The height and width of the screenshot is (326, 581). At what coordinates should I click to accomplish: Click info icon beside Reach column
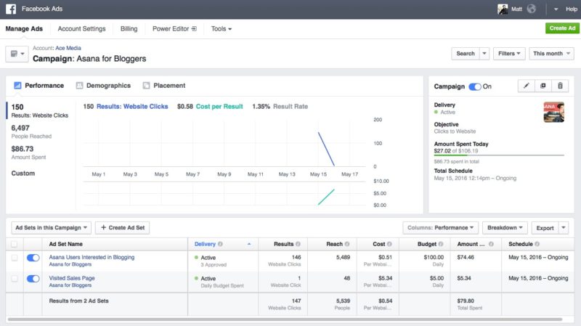347,244
